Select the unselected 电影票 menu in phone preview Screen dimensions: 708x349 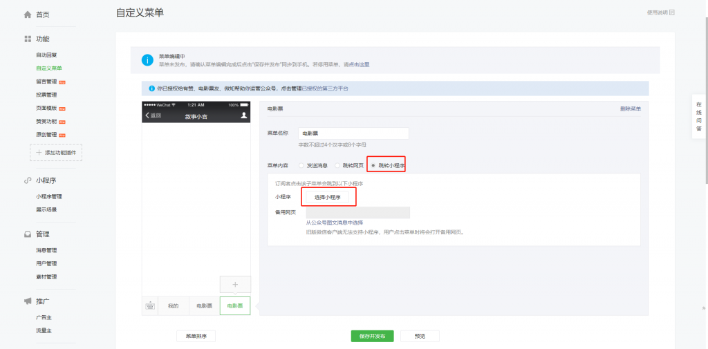pos(204,306)
